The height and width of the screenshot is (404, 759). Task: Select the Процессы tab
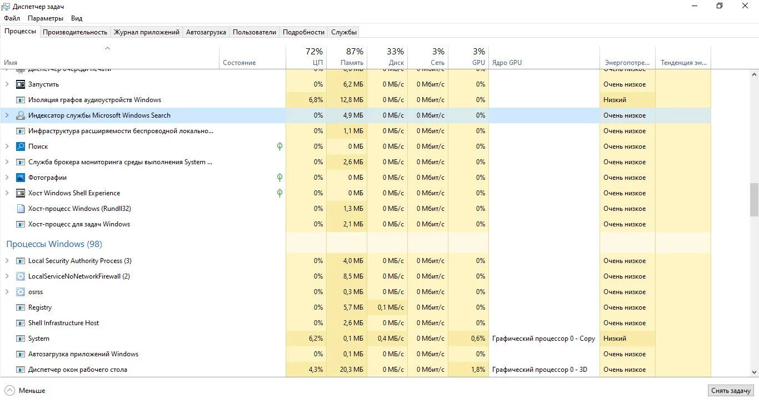point(21,31)
